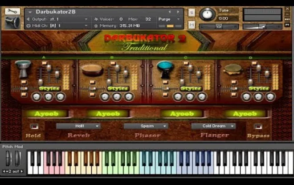
Task: Expand the Darbukator2B instrument name menu
Action: (x=30, y=12)
